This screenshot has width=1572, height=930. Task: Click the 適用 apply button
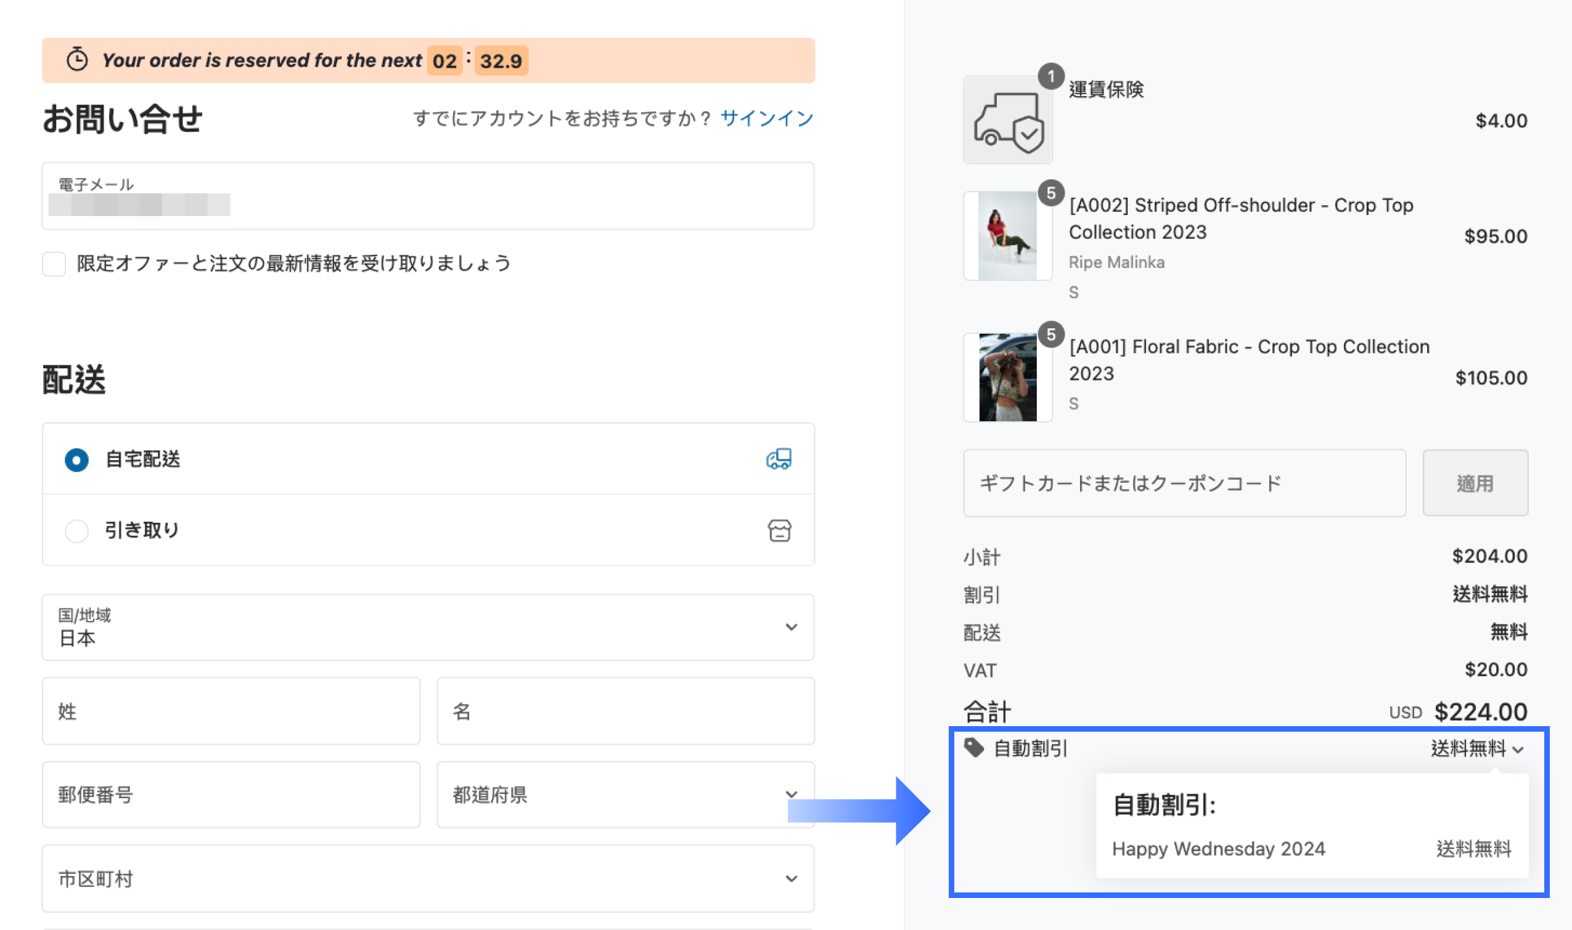tap(1475, 483)
